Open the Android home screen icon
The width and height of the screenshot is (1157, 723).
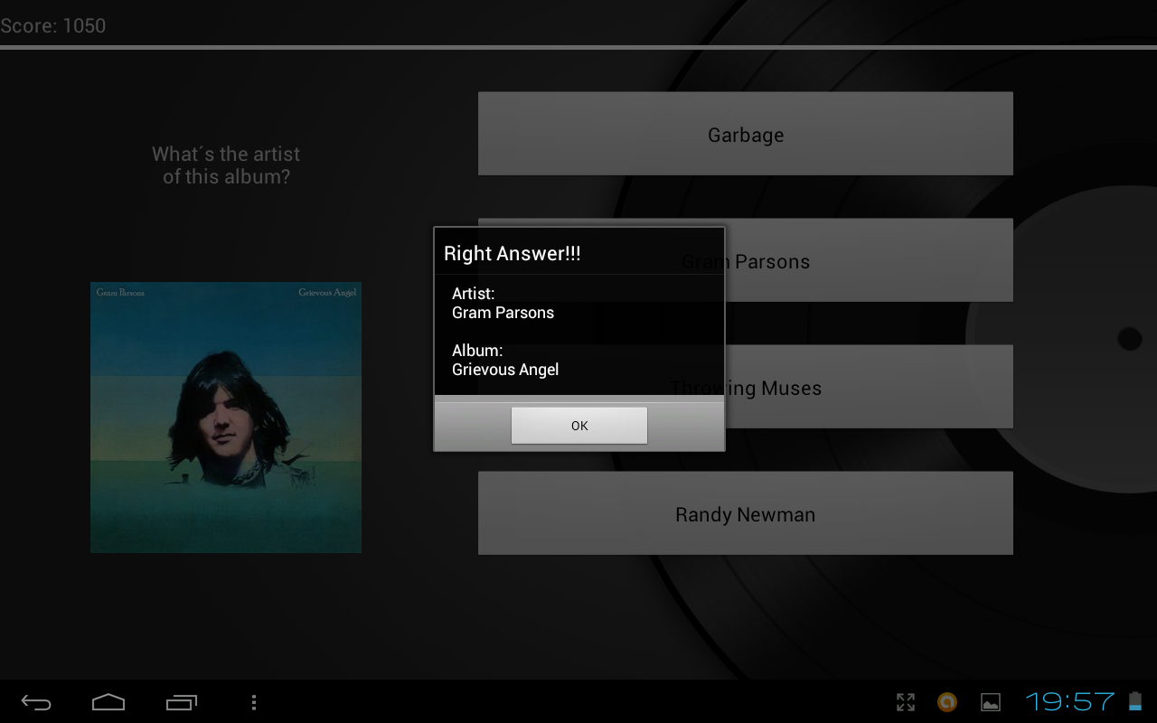pyautogui.click(x=108, y=702)
